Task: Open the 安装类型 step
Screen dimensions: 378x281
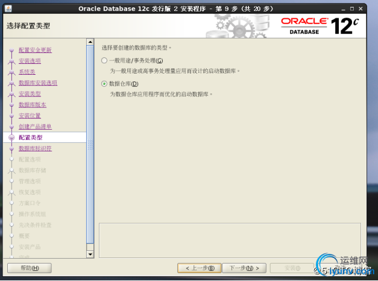Action: click(30, 93)
